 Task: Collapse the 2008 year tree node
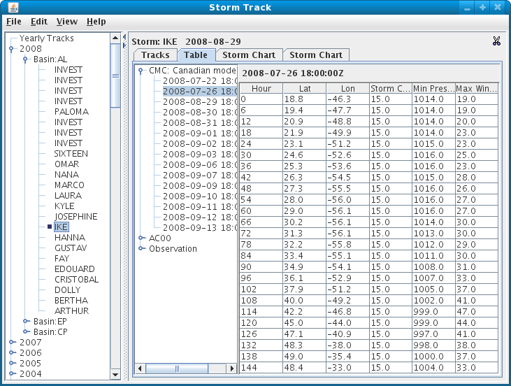(x=12, y=49)
